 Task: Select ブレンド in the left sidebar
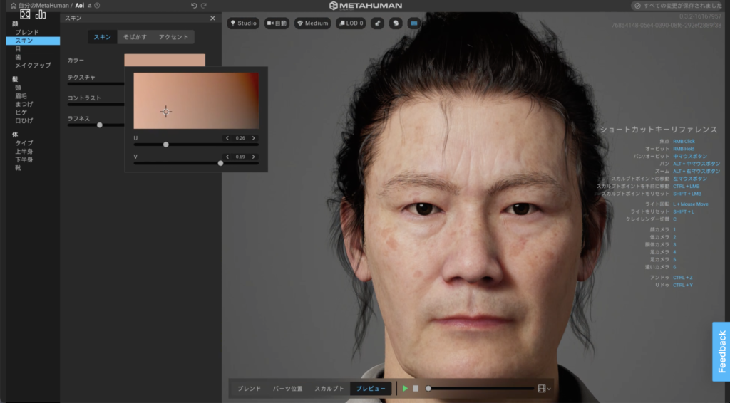tap(27, 32)
